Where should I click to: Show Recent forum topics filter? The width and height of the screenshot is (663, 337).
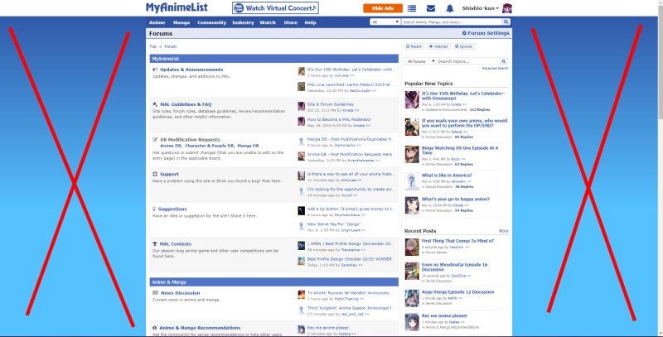414,46
